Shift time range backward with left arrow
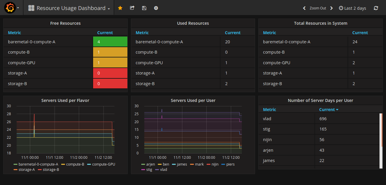 [304, 8]
